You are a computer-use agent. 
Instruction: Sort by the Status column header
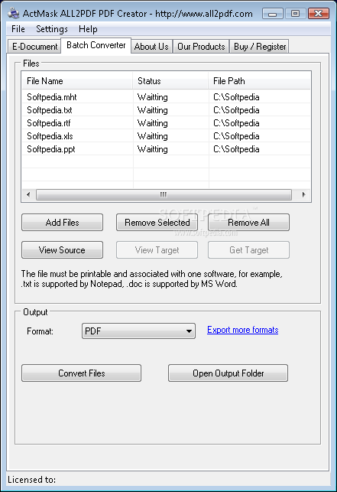(170, 81)
